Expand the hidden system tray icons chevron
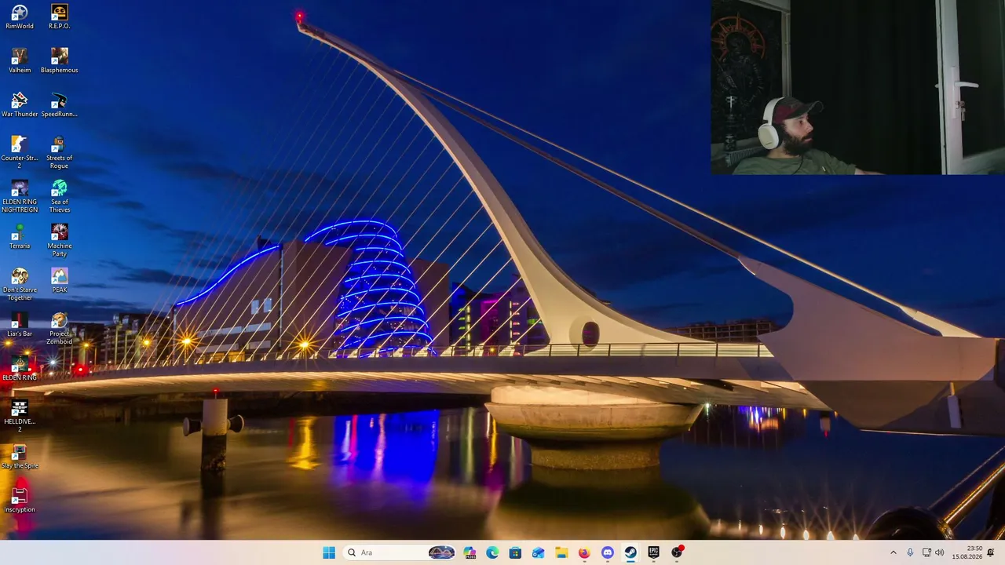The width and height of the screenshot is (1005, 565). pos(893,552)
